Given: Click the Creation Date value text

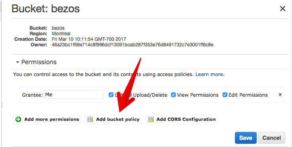Looking at the screenshot, I should [x=89, y=39].
